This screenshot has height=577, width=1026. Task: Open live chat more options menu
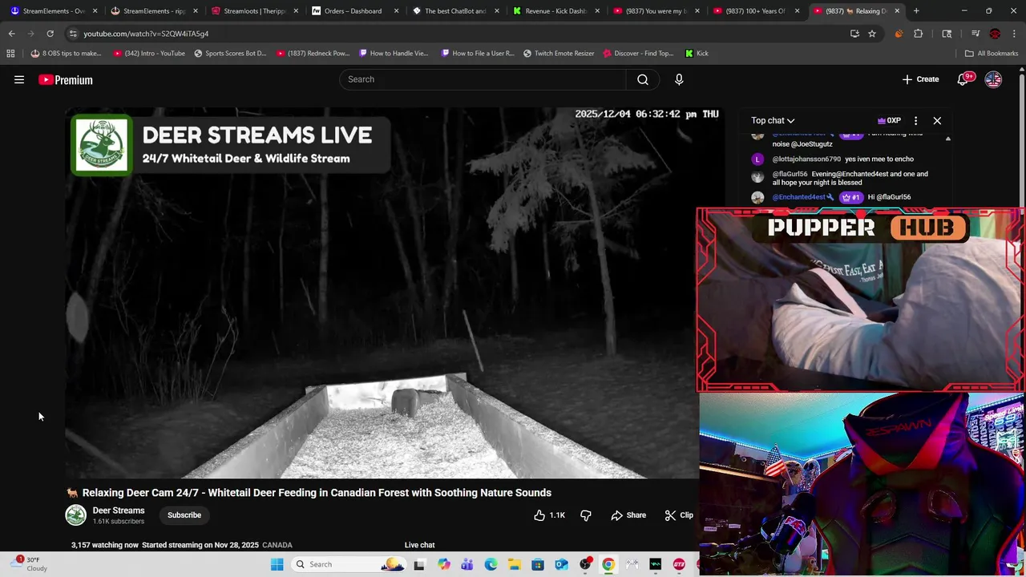point(915,120)
